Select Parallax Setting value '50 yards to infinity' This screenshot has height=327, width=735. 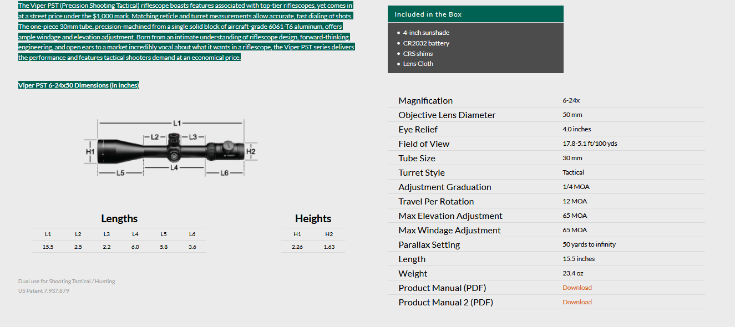pyautogui.click(x=589, y=244)
